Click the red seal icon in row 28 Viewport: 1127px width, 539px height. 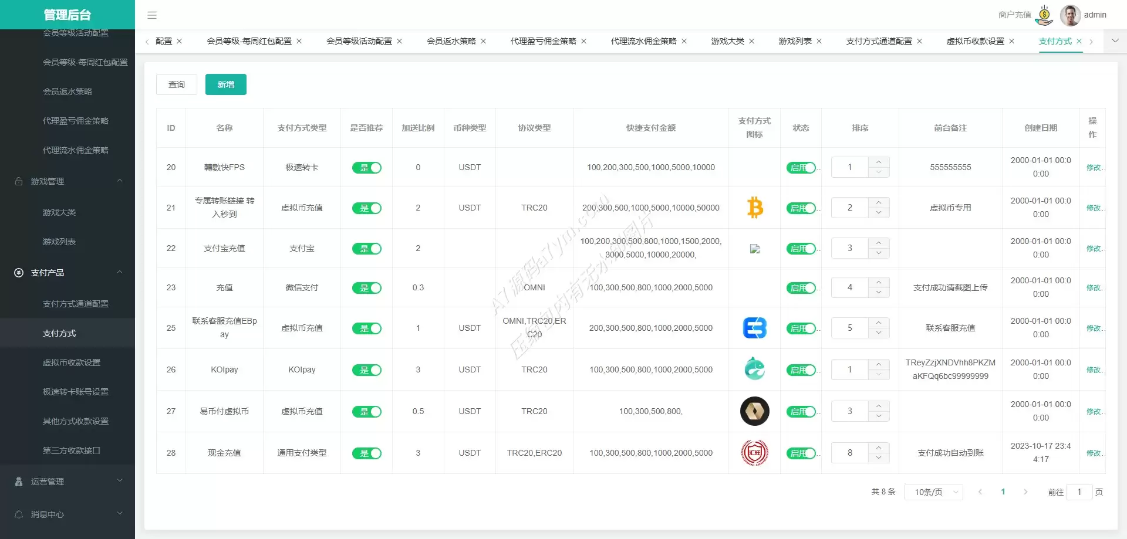coord(755,453)
